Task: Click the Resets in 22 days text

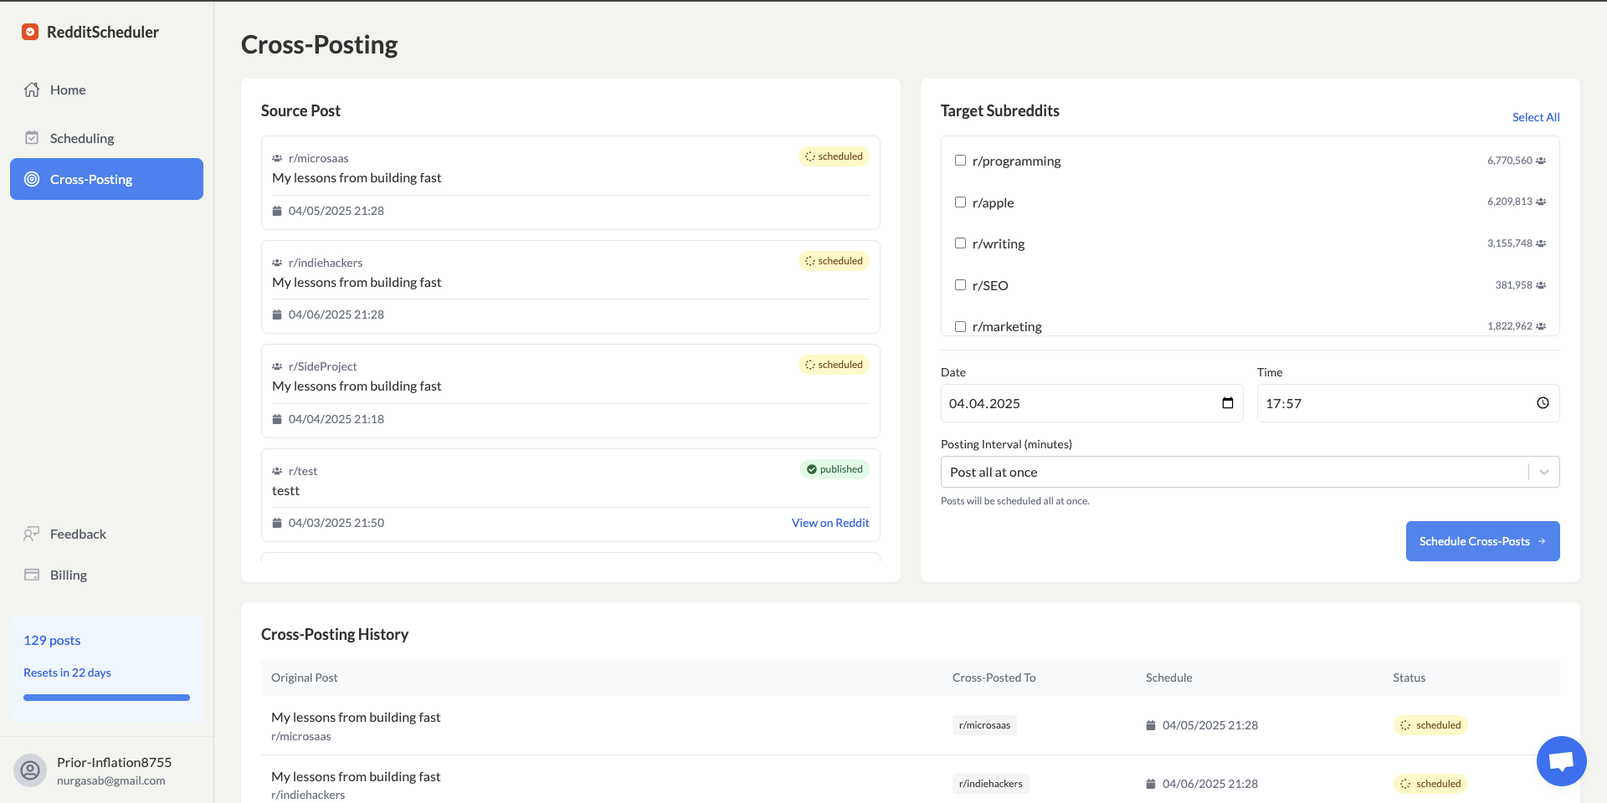Action: [67, 673]
